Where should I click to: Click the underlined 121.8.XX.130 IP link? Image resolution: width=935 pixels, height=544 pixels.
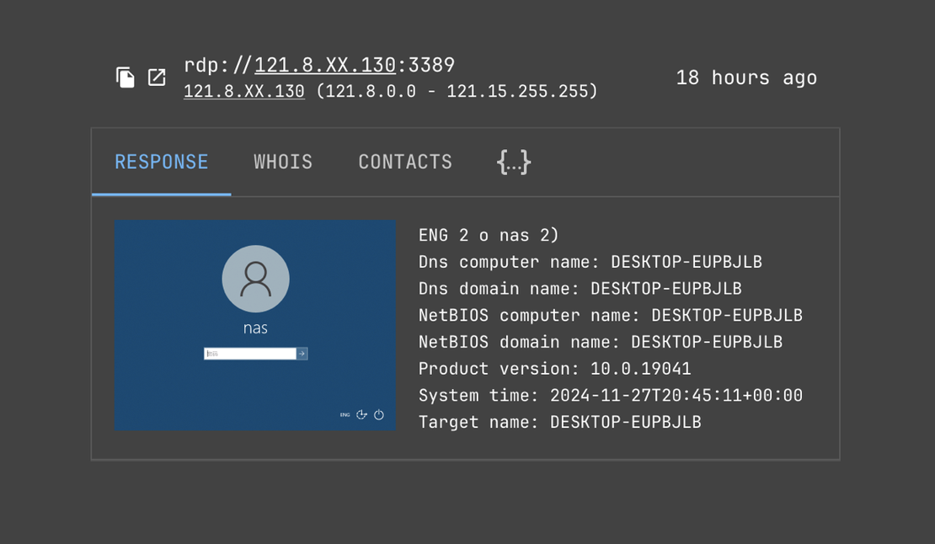tap(243, 91)
